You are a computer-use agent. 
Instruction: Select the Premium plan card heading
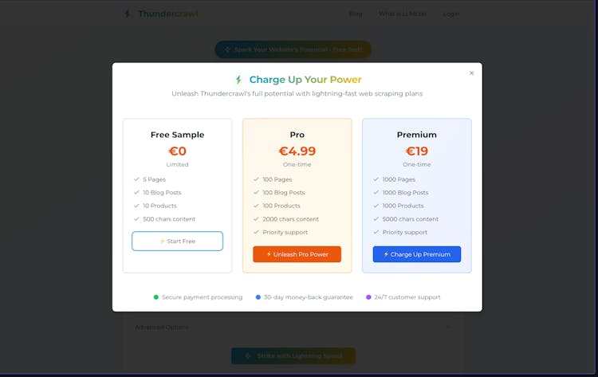(x=416, y=135)
